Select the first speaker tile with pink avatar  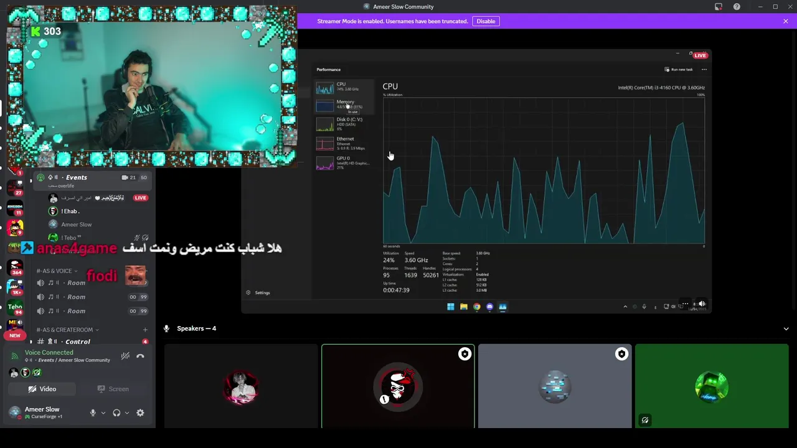click(241, 386)
